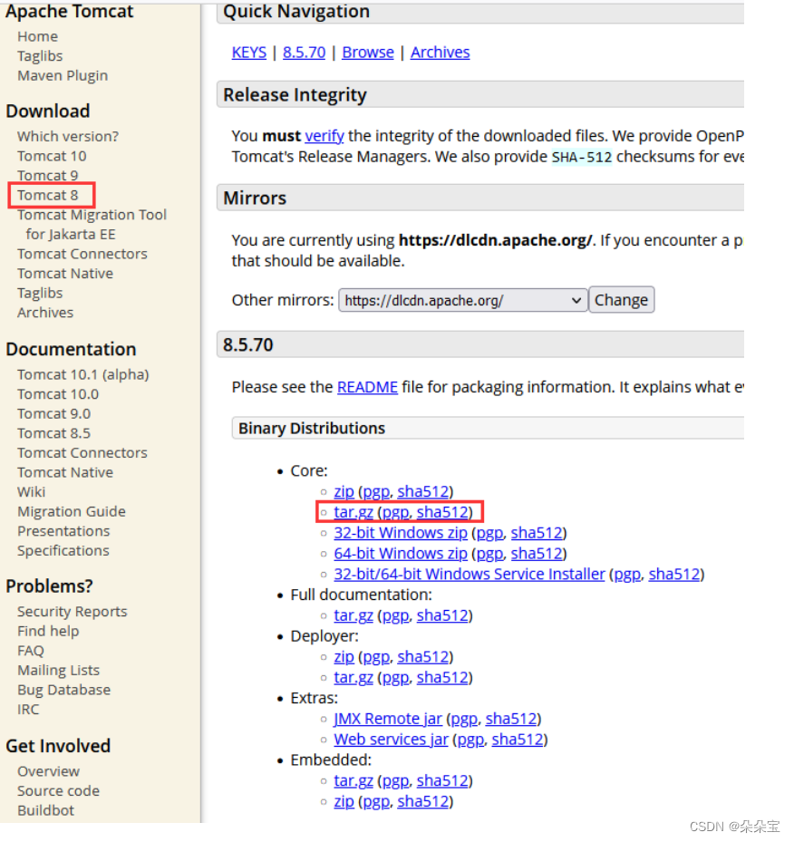Download 64-bit Windows zip
Screen dimensions: 794x842
coord(401,553)
